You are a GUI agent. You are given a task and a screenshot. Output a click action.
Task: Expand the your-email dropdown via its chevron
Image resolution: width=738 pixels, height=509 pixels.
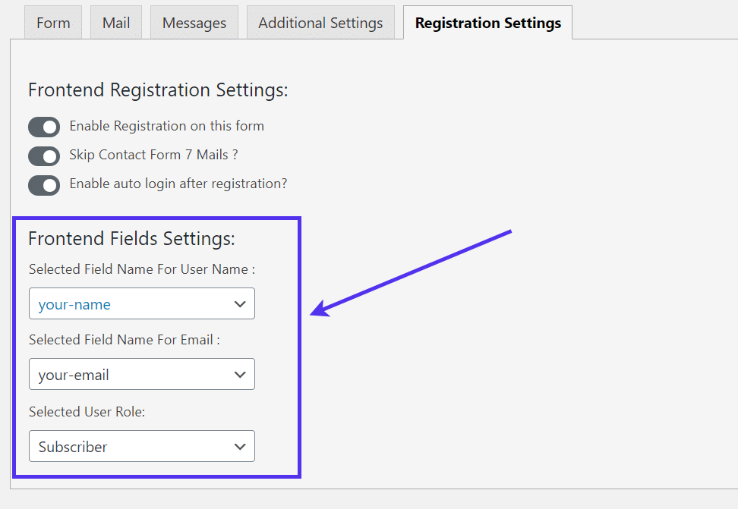coord(241,374)
